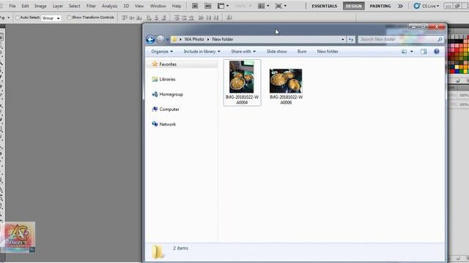Open the Photoshop Filter menu
Viewport: 469px width, 263px height.
pos(91,6)
